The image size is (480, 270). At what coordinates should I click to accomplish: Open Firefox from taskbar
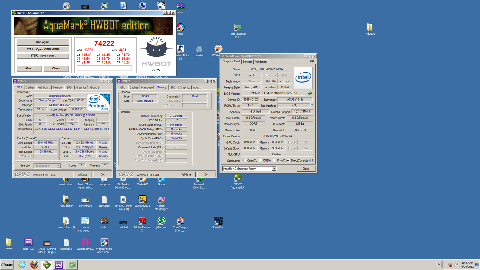click(x=34, y=264)
